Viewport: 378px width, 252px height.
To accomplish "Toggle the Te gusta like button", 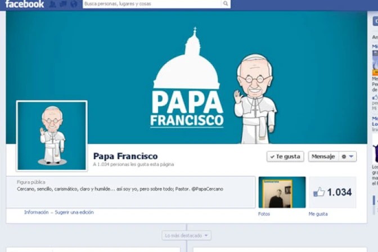I will point(285,156).
